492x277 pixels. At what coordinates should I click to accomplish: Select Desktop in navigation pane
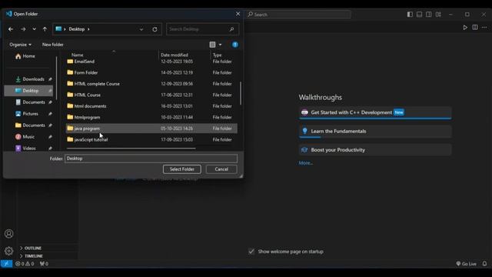click(28, 91)
